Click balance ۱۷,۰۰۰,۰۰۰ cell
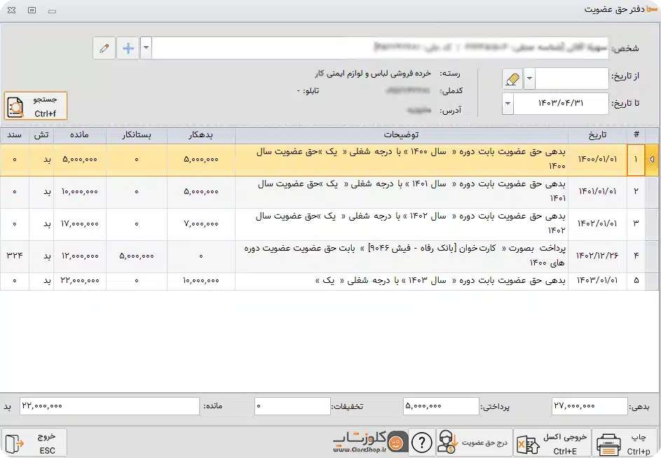 coord(79,224)
